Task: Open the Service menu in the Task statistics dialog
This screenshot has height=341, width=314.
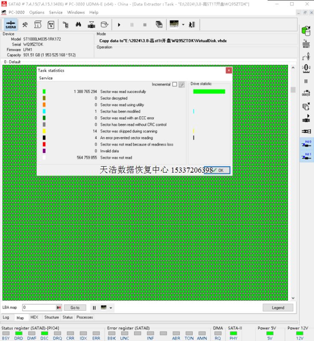Action: click(46, 78)
